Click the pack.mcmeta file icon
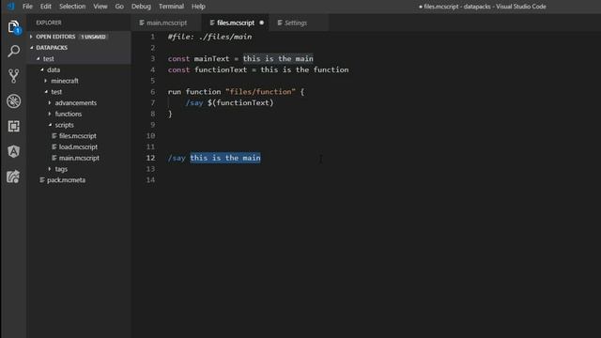601x338 pixels. click(x=42, y=179)
